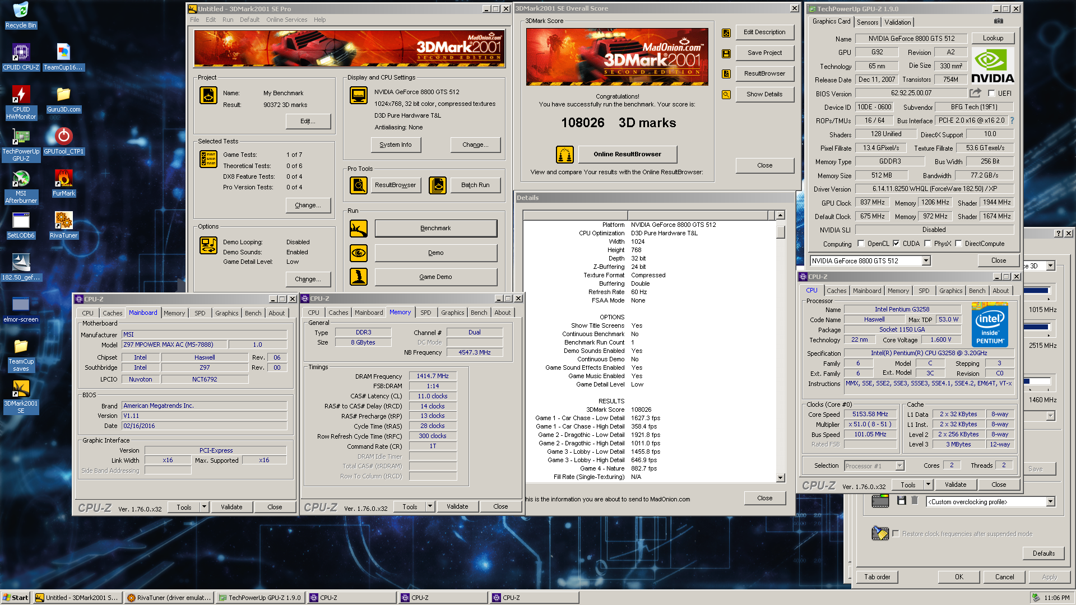Open the 3DMark2001 SE desktop shortcut
Screen dimensions: 1076x605
(21, 397)
